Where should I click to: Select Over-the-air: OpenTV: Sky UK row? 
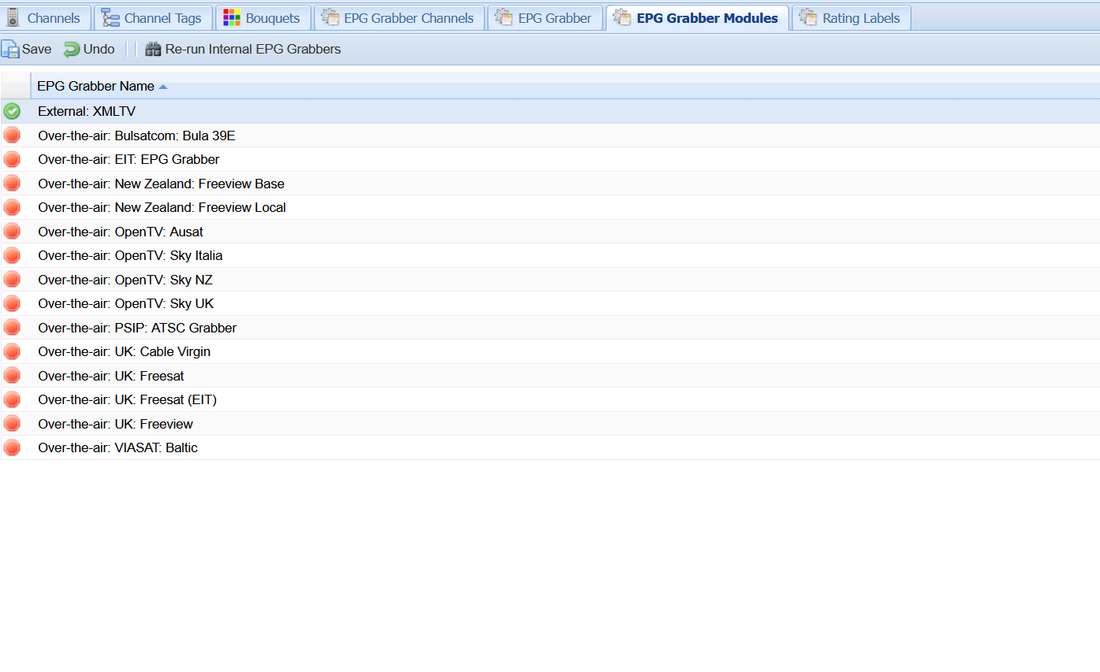(550, 303)
